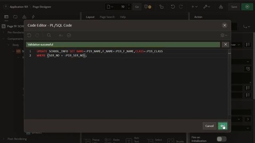Click OK to confirm PL/SQL code
Image resolution: width=255 pixels, height=143 pixels.
pyautogui.click(x=223, y=126)
